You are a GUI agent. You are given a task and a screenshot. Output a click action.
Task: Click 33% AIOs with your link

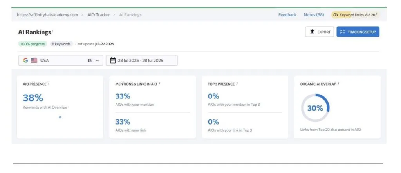tap(123, 122)
